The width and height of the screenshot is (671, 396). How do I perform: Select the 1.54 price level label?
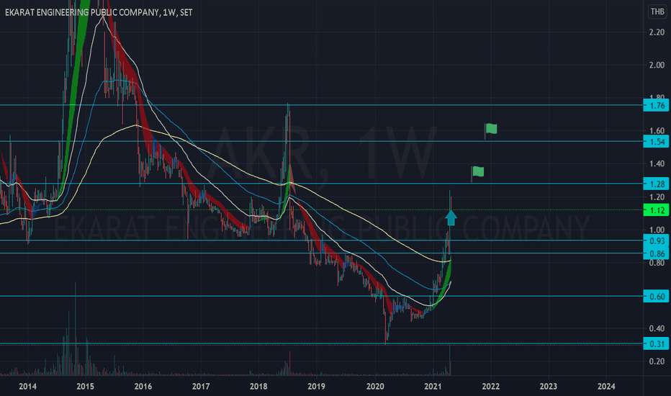(656, 142)
